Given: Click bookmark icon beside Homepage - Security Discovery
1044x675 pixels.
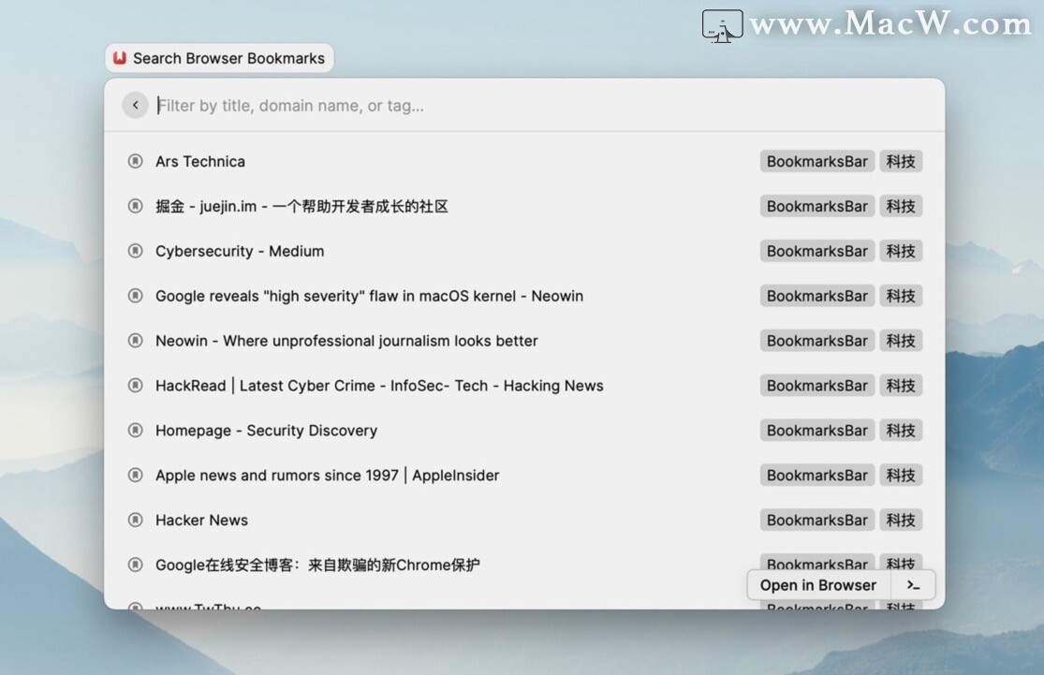Looking at the screenshot, I should click(135, 430).
